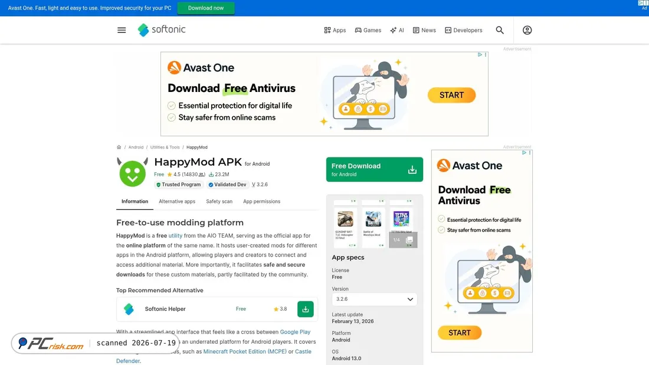This screenshot has height=365, width=649.
Task: Open the ad options dots on top banner
Action: click(486, 55)
